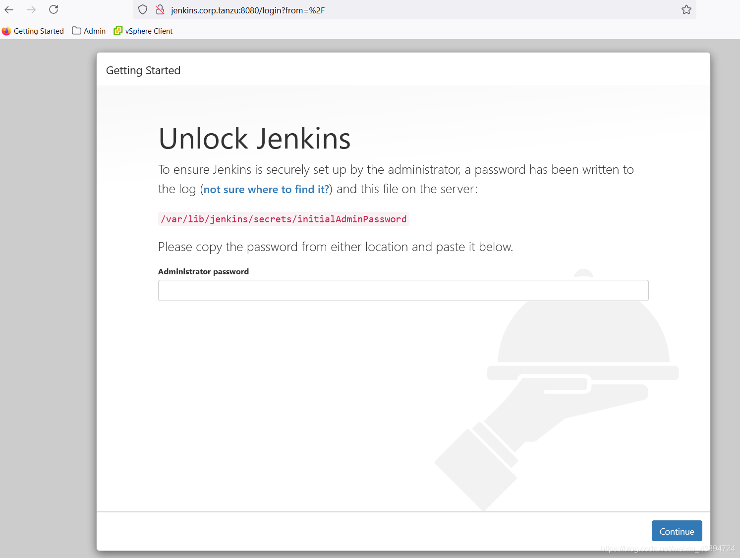Click the insecure connection lock icon
This screenshot has width=740, height=558.
[160, 9]
